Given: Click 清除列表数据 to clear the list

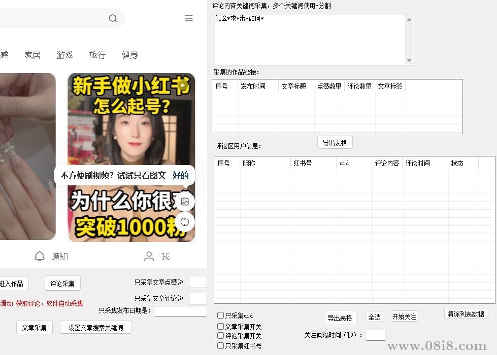Looking at the screenshot, I should click(466, 313).
